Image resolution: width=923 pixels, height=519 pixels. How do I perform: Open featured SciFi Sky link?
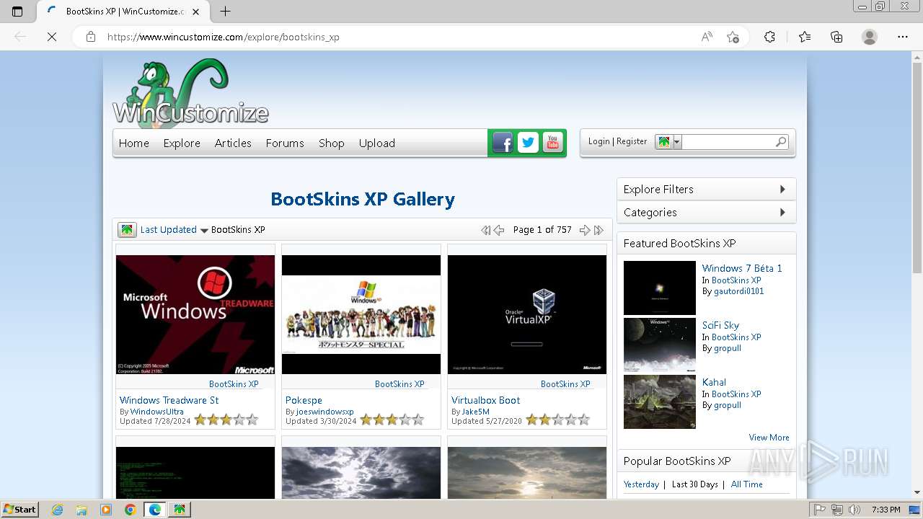(x=720, y=325)
